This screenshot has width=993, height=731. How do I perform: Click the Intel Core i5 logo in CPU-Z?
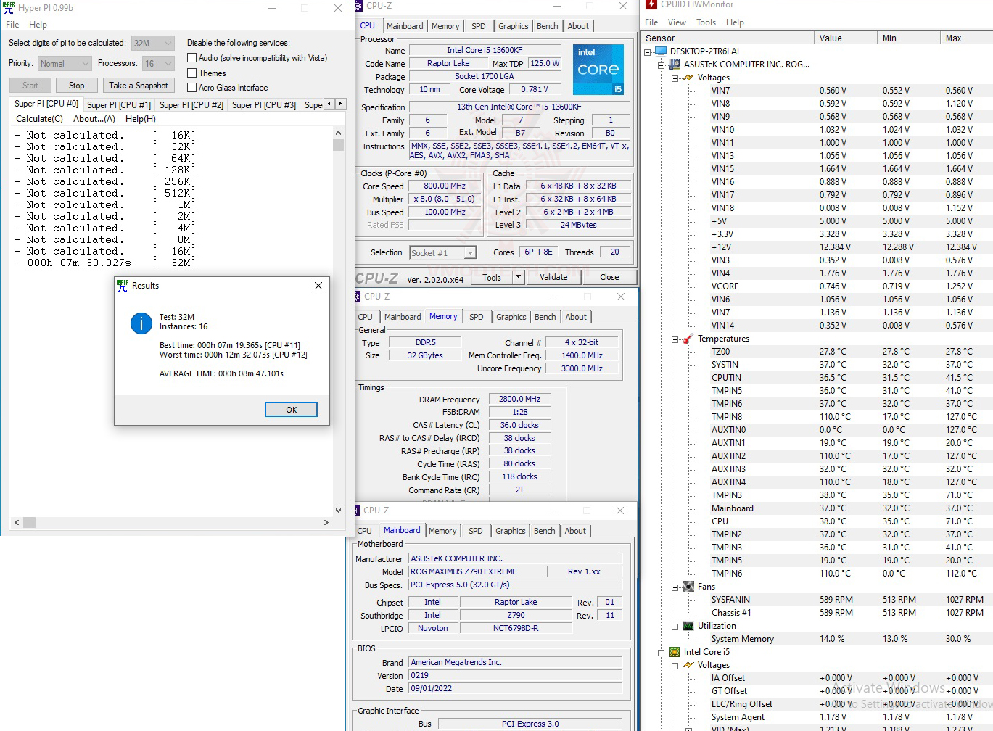click(598, 70)
